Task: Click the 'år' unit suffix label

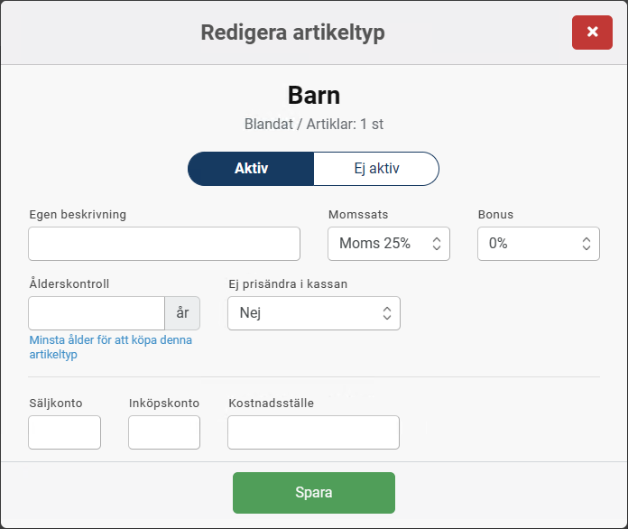Action: [182, 313]
